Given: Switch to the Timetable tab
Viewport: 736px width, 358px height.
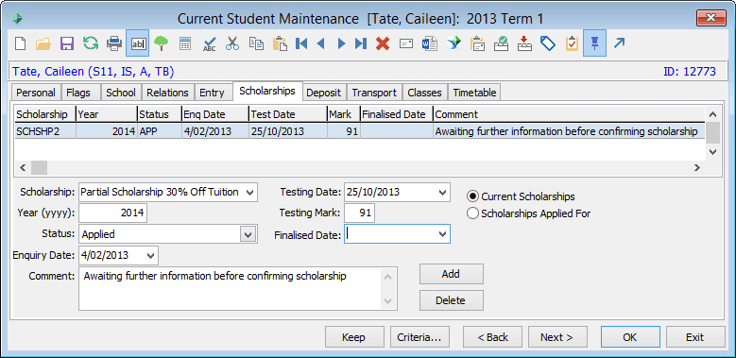Looking at the screenshot, I should click(474, 93).
